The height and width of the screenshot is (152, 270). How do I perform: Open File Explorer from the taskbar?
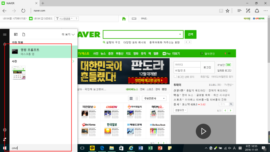coord(112,148)
